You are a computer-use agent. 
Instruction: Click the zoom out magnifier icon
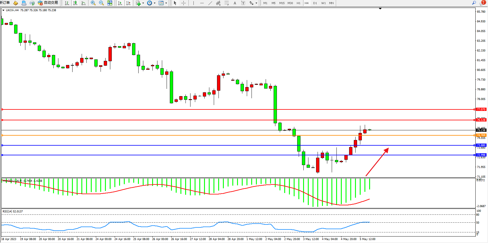tap(101, 3)
